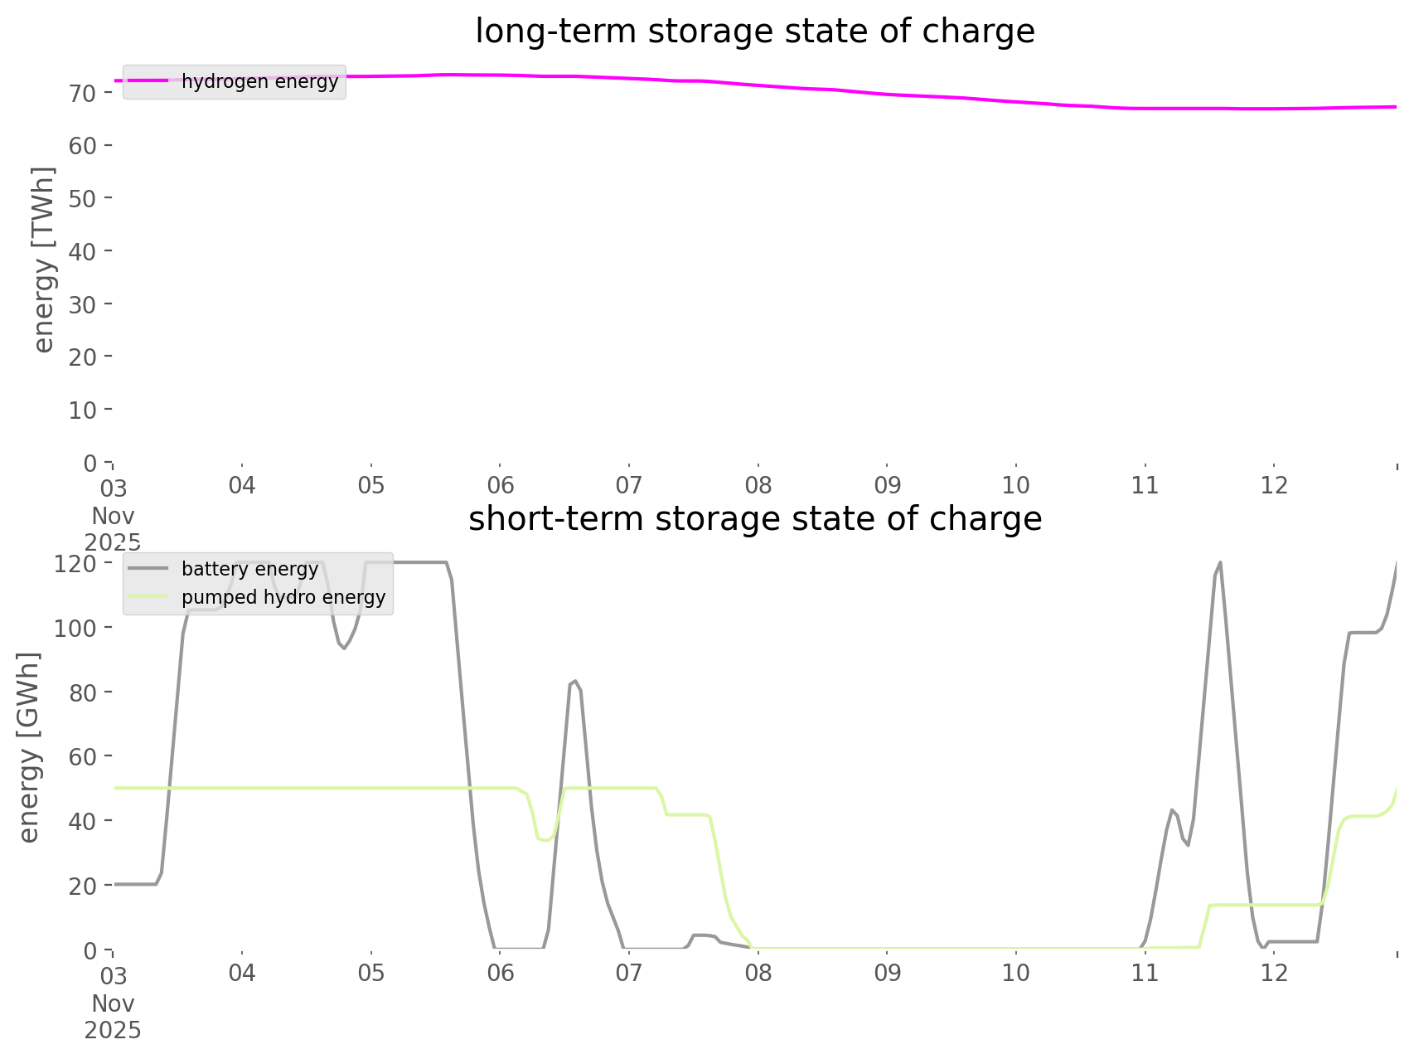This screenshot has width=1414, height=1059.
Task: Click Nov 2025 label below the bottom chart
Action: 113,1018
